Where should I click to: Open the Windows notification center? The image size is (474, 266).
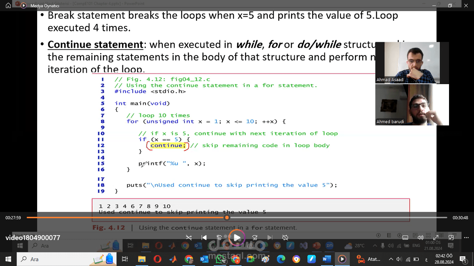463,259
